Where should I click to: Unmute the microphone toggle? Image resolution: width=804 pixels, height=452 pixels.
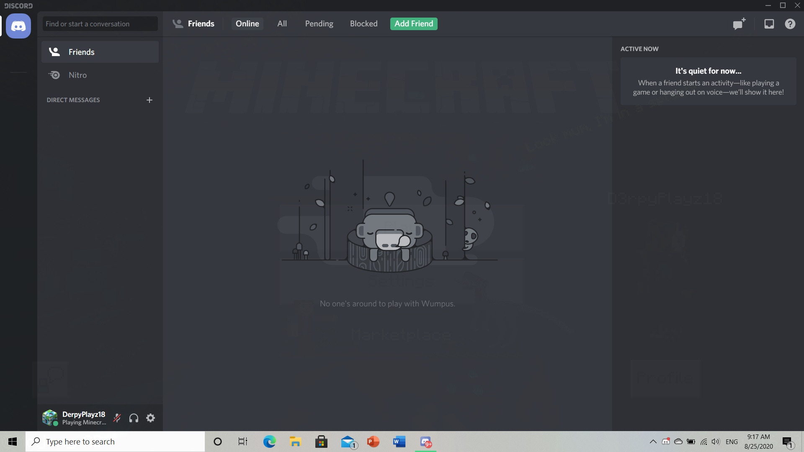click(x=117, y=418)
